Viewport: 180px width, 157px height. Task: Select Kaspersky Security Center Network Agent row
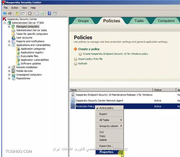tap(125, 101)
